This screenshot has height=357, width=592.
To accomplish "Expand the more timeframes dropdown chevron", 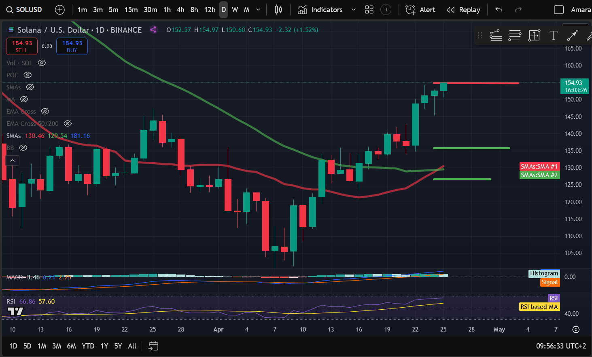I will [258, 10].
